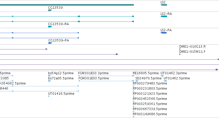Image resolution: width=219 pixels, height=118 pixels.
Task: Click the DME1-010G13.R label
Action: coord(192,47)
